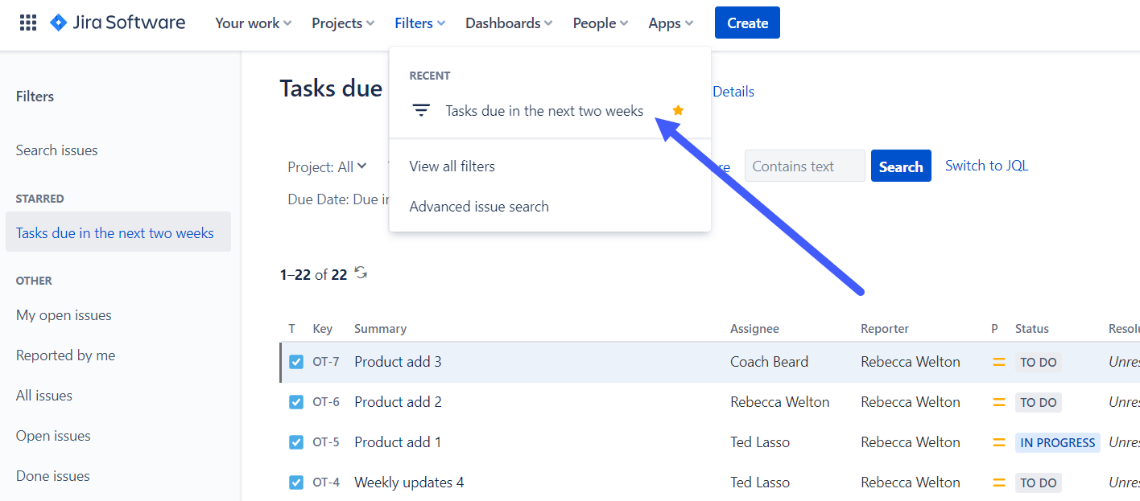Select Tasks due in the next two weeks filter
Image resolution: width=1140 pixels, height=501 pixels.
coord(544,110)
